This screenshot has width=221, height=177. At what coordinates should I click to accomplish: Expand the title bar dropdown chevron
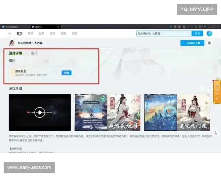point(189,27)
